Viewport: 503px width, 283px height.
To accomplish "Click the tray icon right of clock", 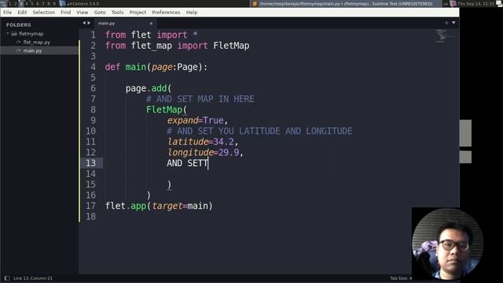I will [x=500, y=3].
